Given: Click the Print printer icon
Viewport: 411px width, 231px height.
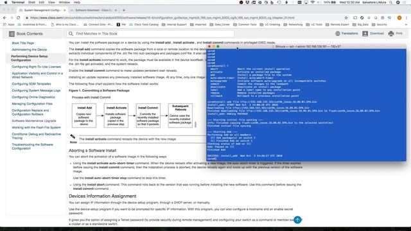Looking at the screenshot, I should [391, 33].
